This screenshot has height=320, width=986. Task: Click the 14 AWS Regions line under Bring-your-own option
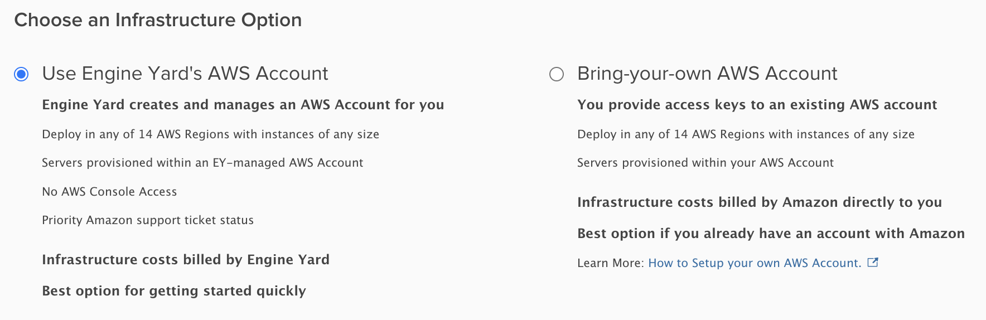[746, 134]
